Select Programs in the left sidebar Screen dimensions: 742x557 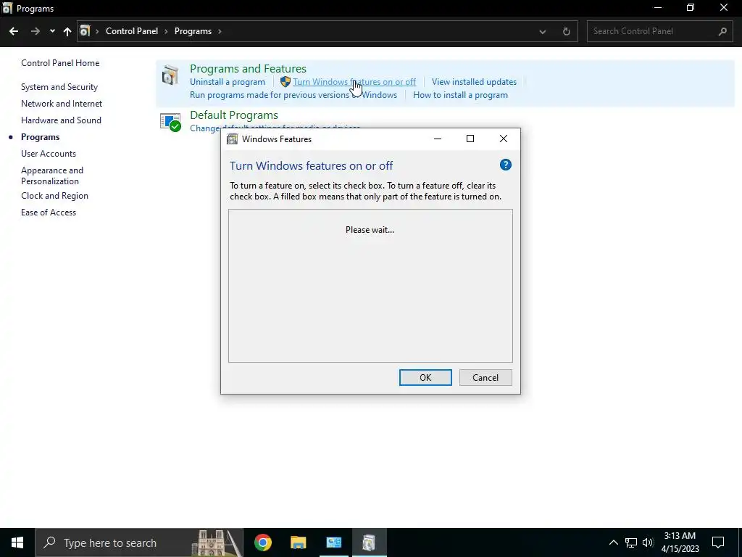[x=41, y=137]
